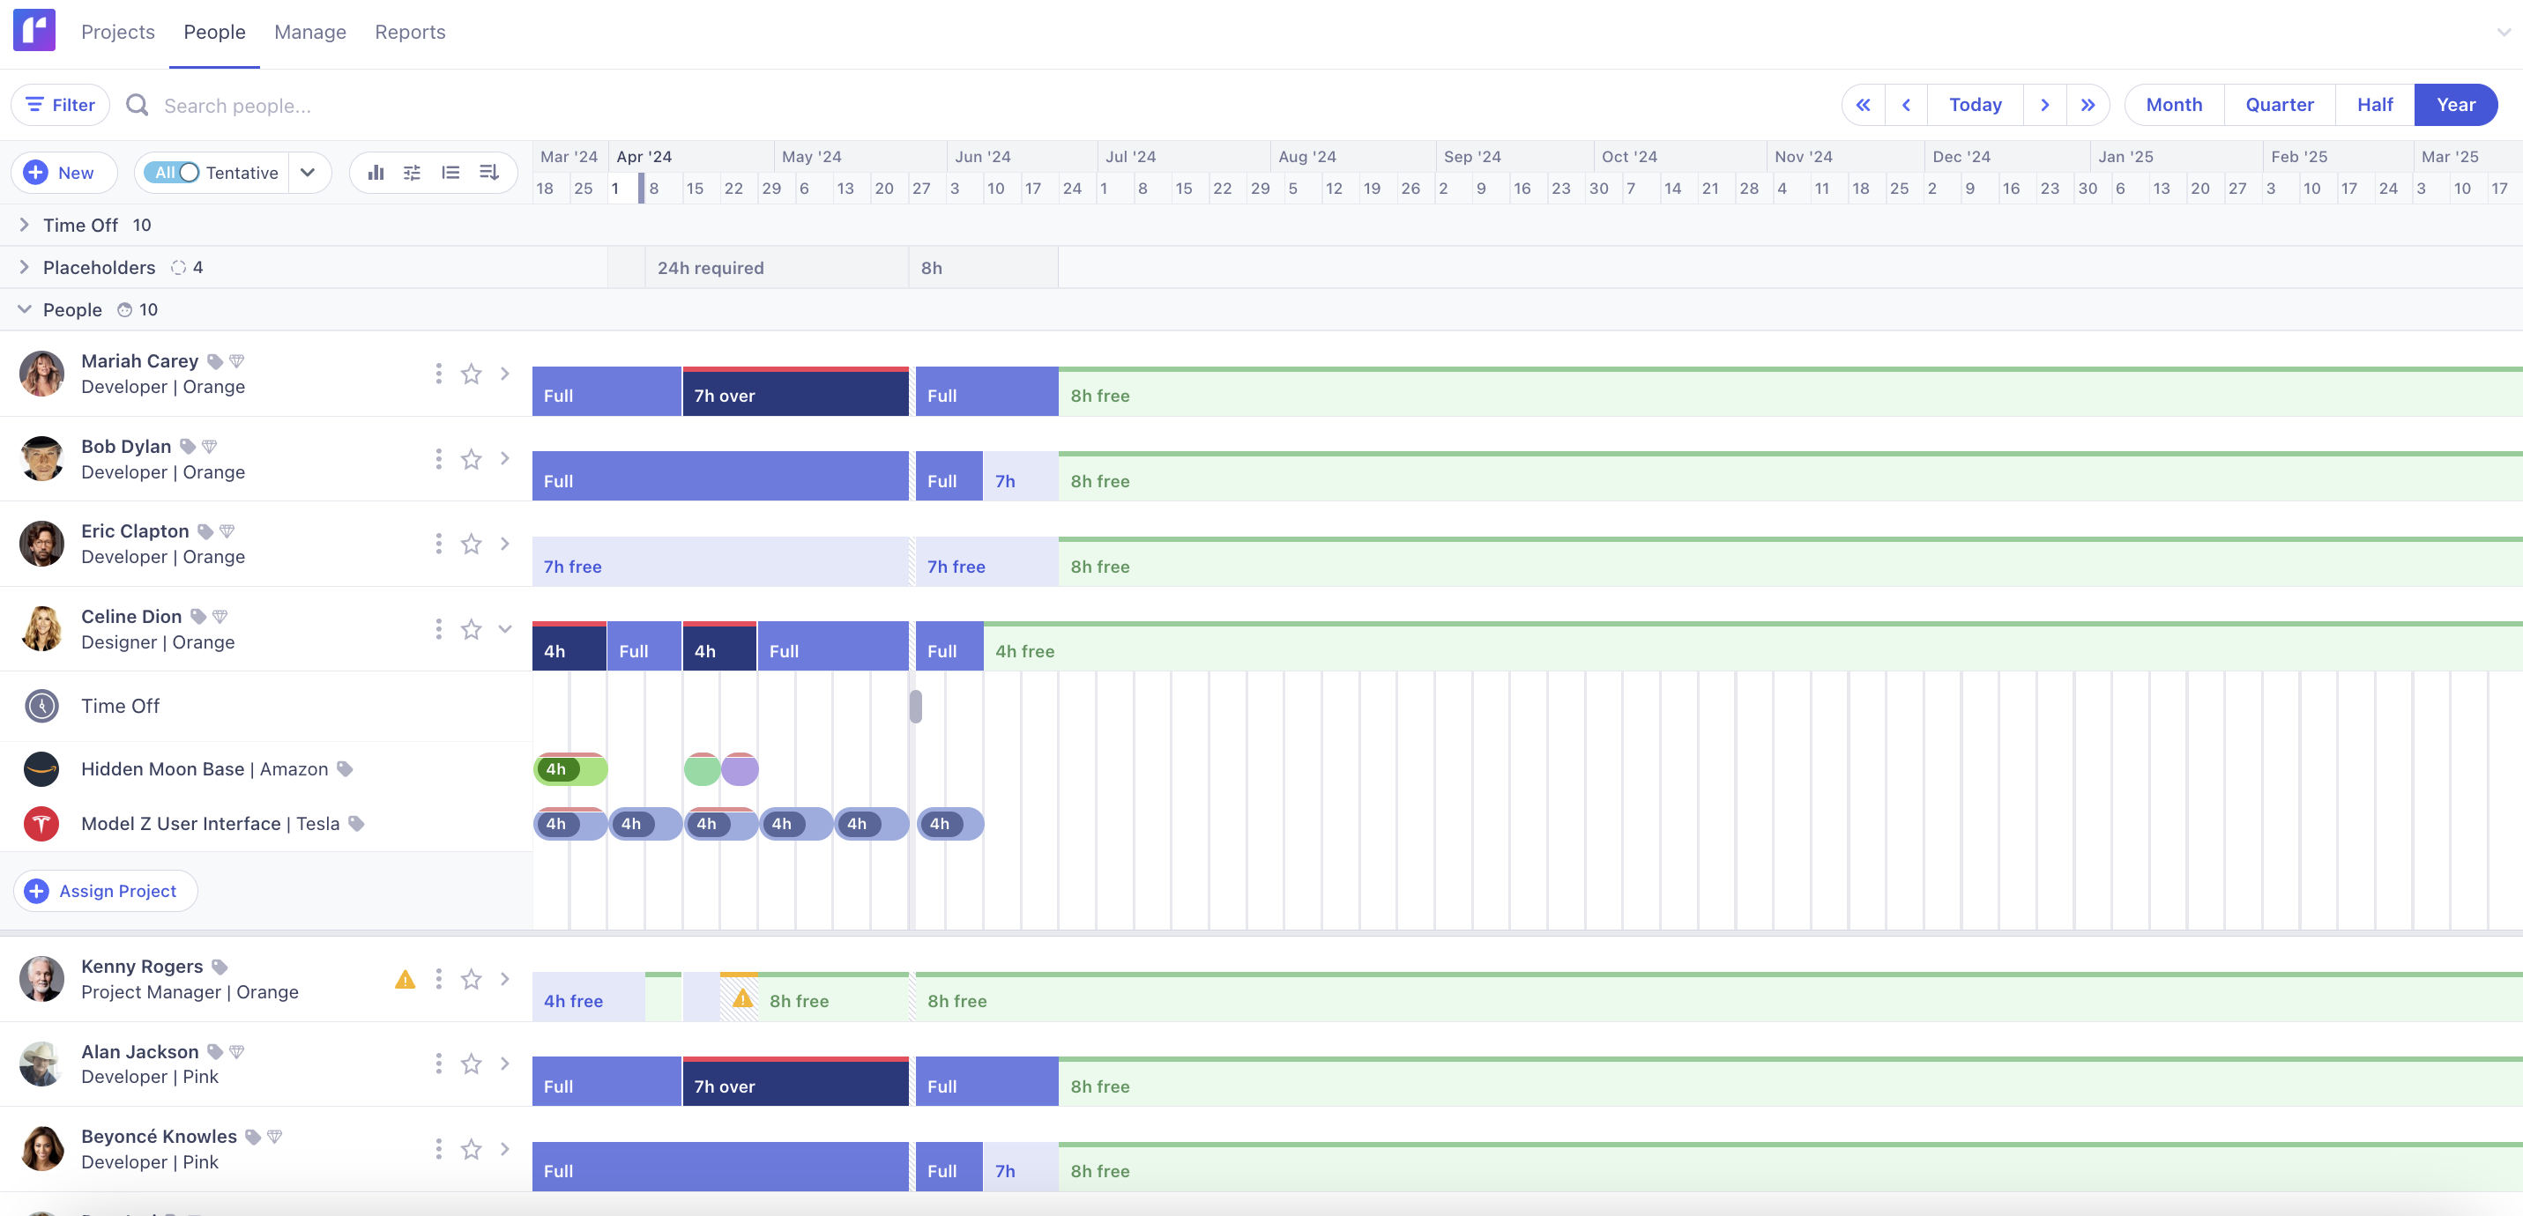Screen dimensions: 2523x1216
Task: Open the Reports tab
Action: point(409,30)
